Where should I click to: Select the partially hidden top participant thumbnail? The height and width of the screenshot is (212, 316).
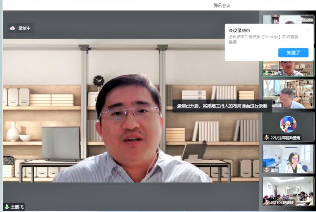(x=288, y=19)
